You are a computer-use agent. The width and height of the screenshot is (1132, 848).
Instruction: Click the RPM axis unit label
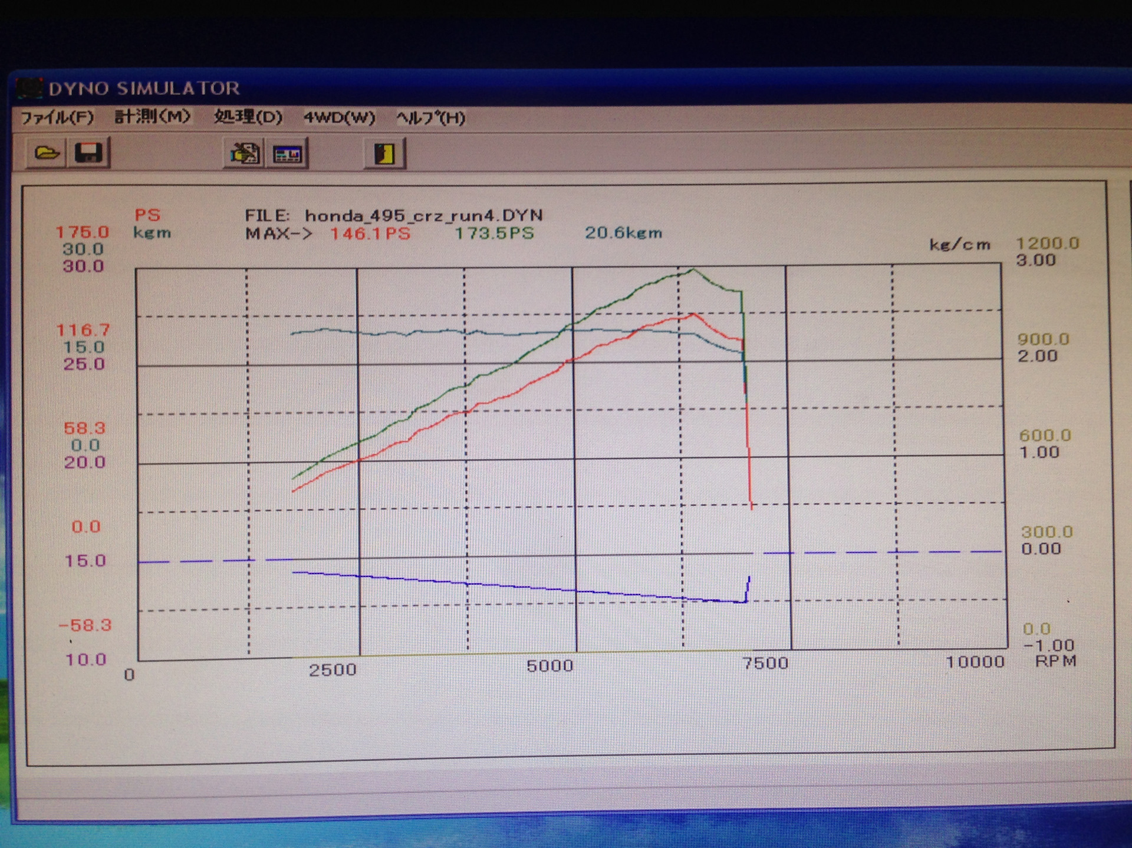coord(1056,661)
